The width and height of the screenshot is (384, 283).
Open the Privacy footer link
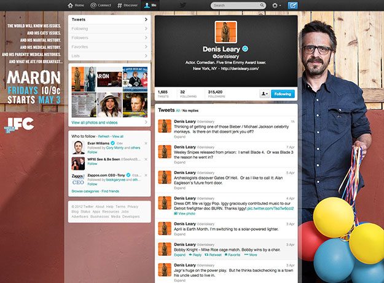133,207
